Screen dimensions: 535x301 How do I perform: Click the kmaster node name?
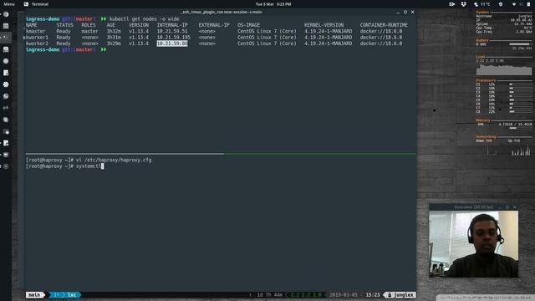pos(35,31)
